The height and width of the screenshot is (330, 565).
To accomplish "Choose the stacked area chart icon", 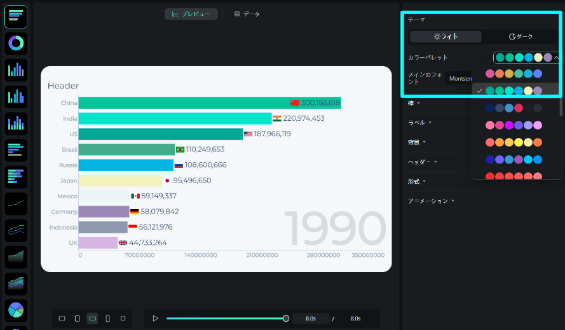I will pyautogui.click(x=16, y=284).
